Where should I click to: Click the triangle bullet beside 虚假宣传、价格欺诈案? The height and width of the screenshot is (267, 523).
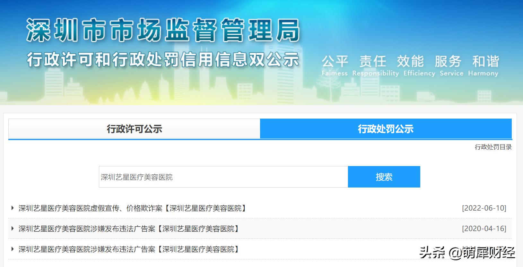coord(13,208)
